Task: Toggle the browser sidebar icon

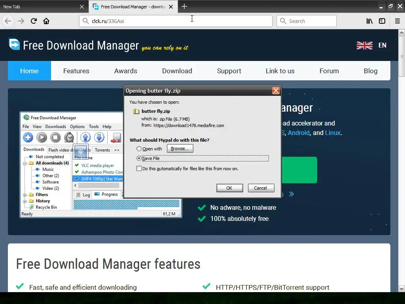Action: click(x=382, y=21)
